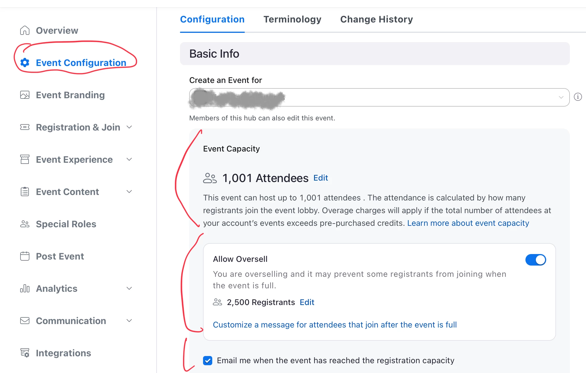586x373 pixels.
Task: Click Customize a message for attendees link
Action: (x=335, y=325)
